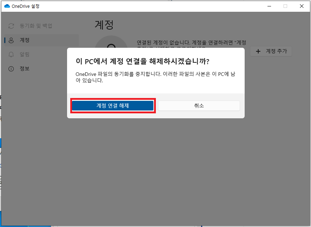Click the maximize window control
Image resolution: width=311 pixels, height=227 pixels.
pos(286,6)
